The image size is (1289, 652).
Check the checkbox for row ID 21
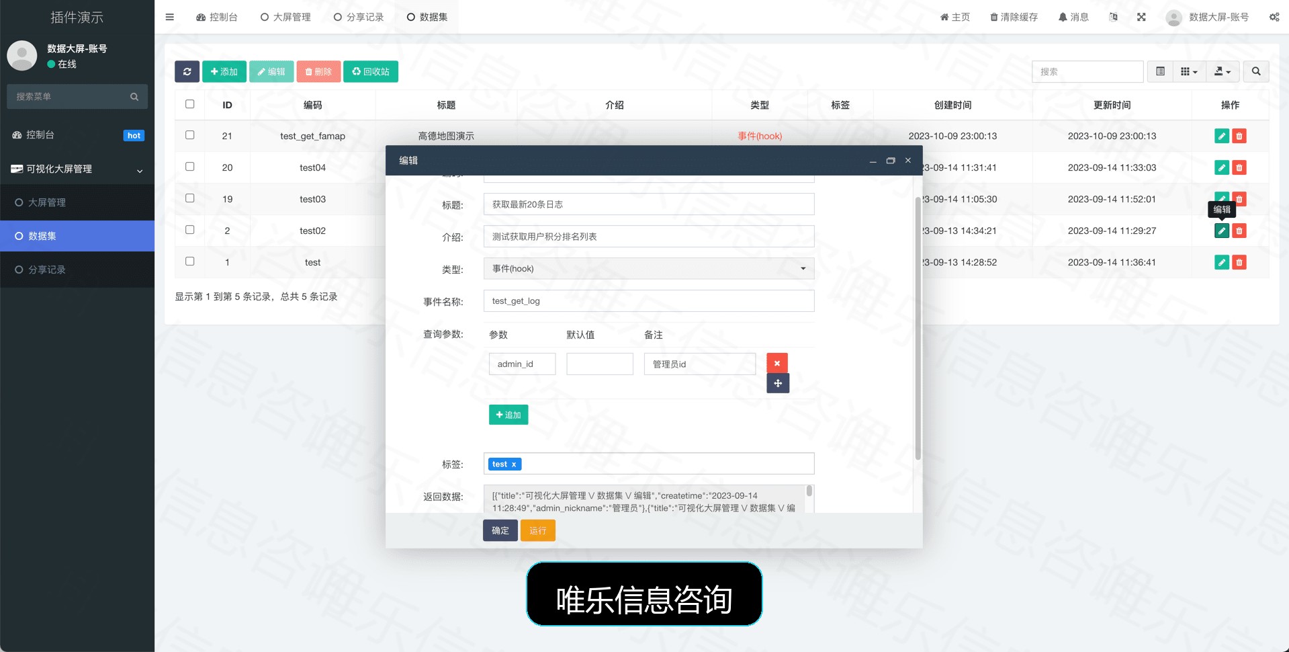pyautogui.click(x=190, y=135)
